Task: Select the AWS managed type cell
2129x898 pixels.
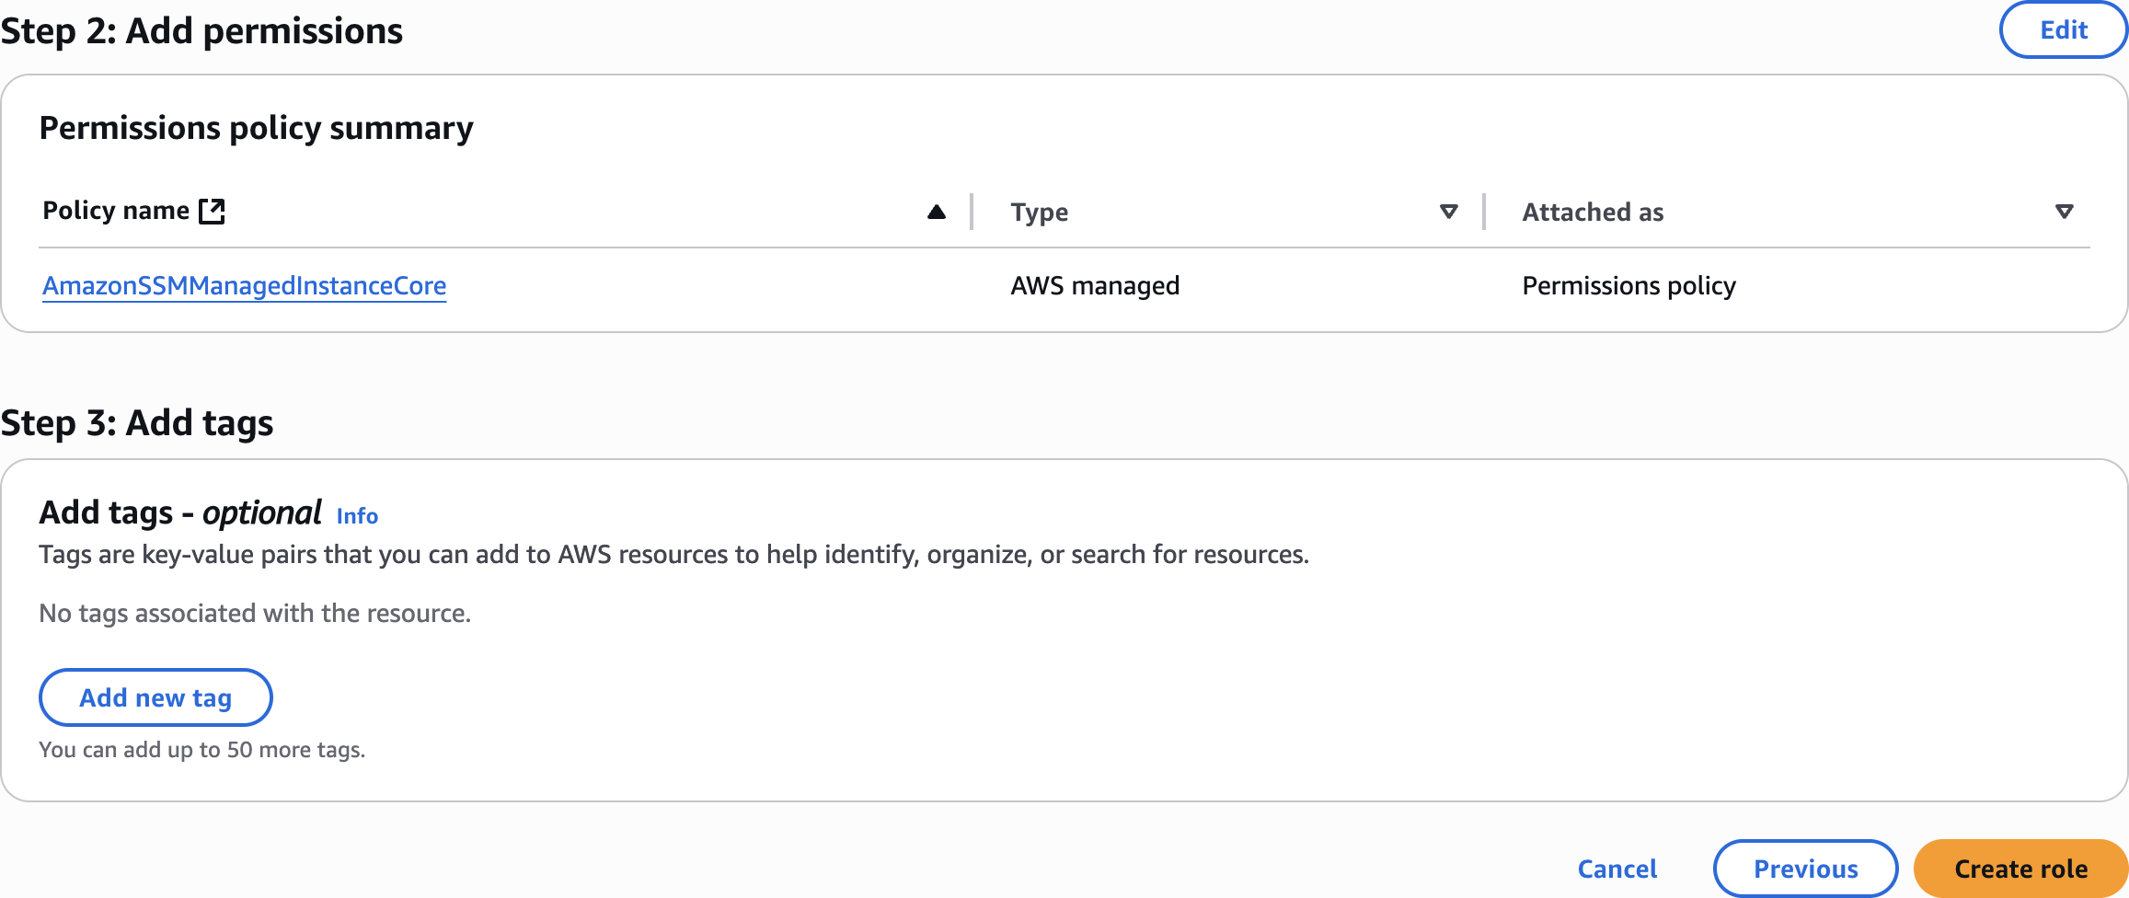Action: click(x=1095, y=286)
